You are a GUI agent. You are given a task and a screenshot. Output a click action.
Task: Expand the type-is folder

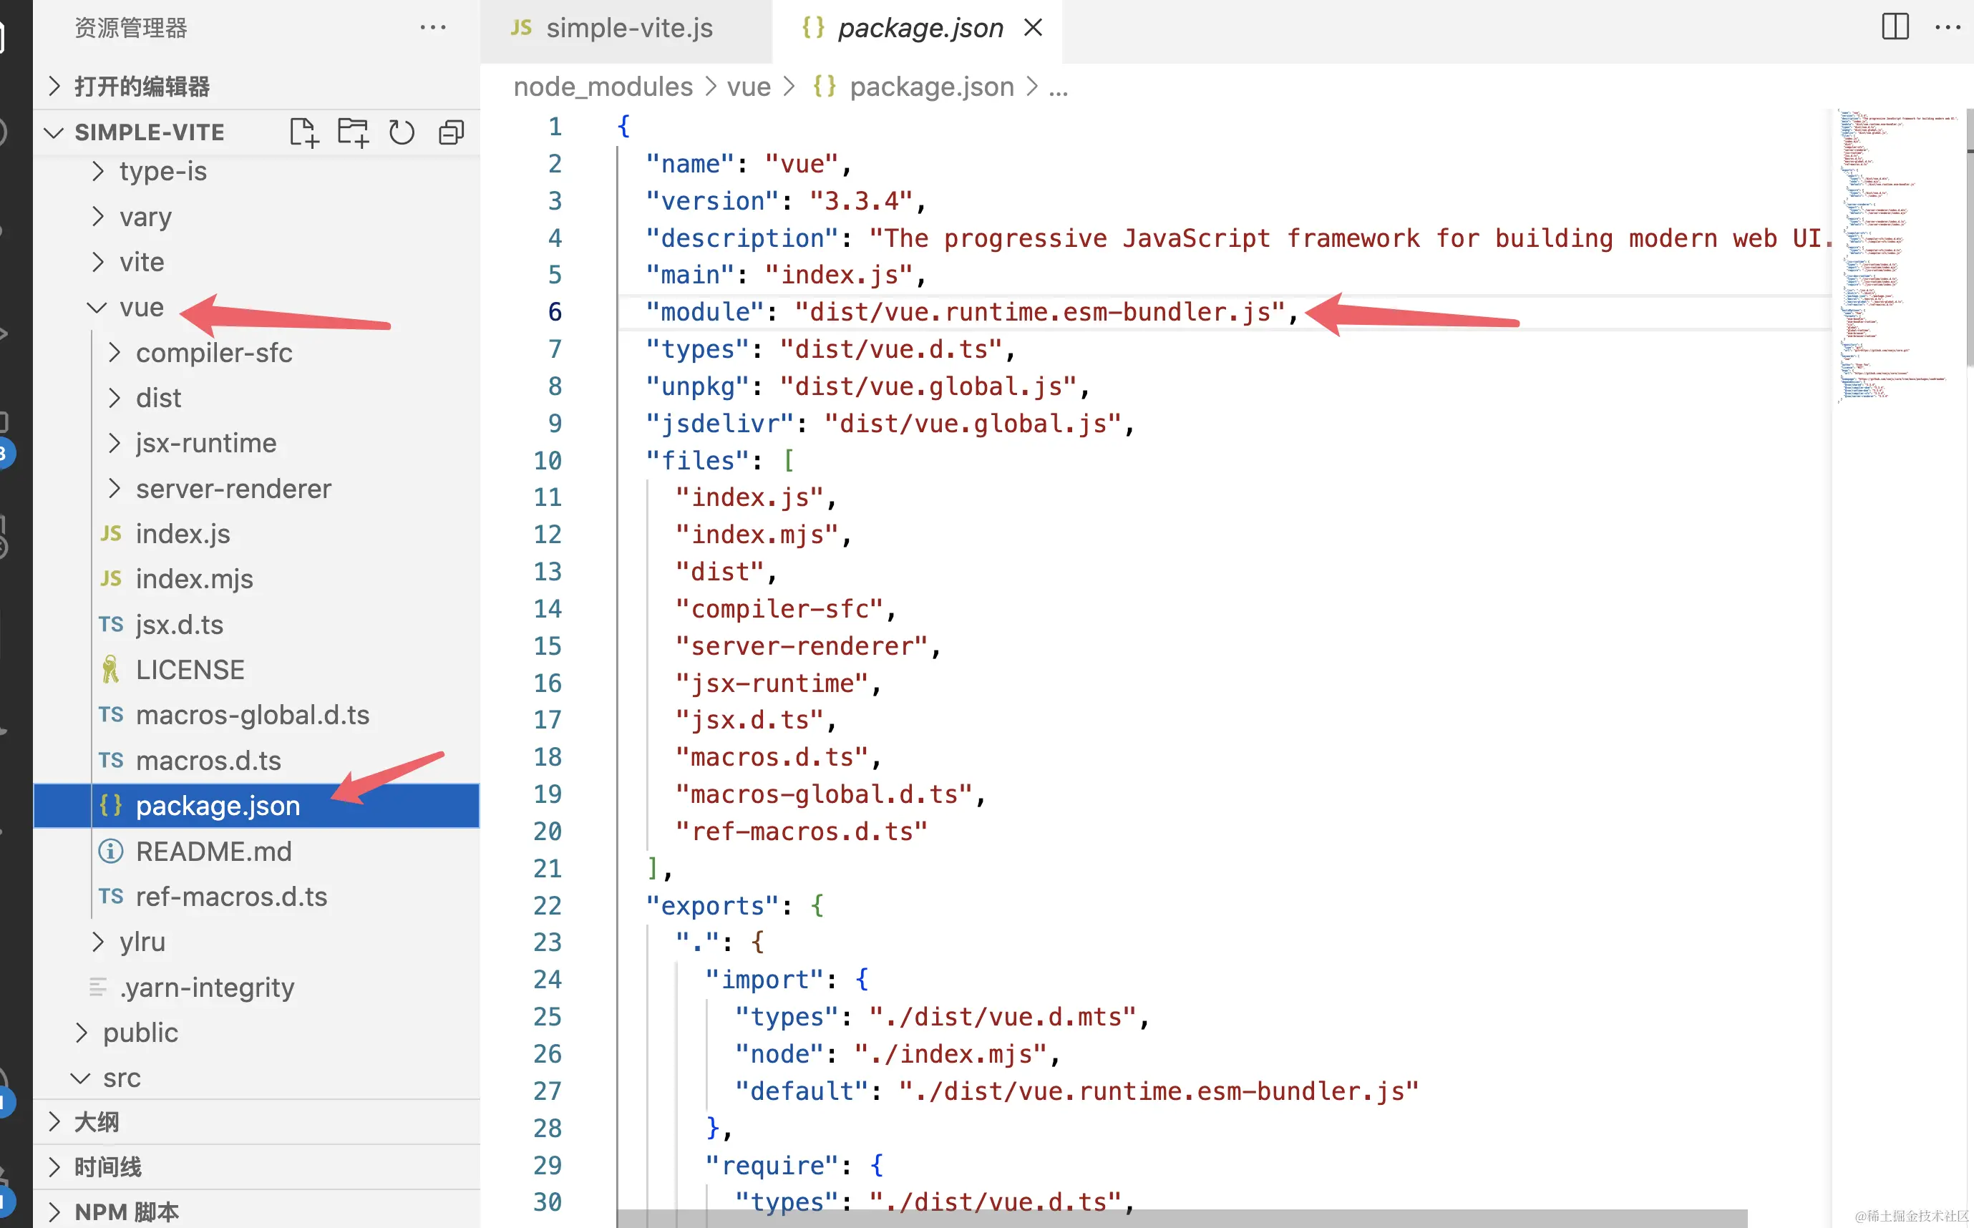click(257, 171)
